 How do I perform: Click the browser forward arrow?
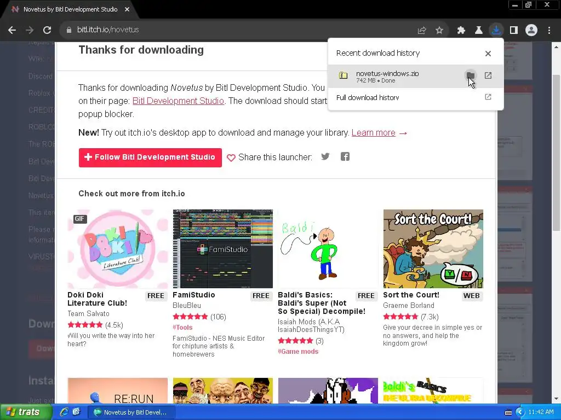(30, 30)
